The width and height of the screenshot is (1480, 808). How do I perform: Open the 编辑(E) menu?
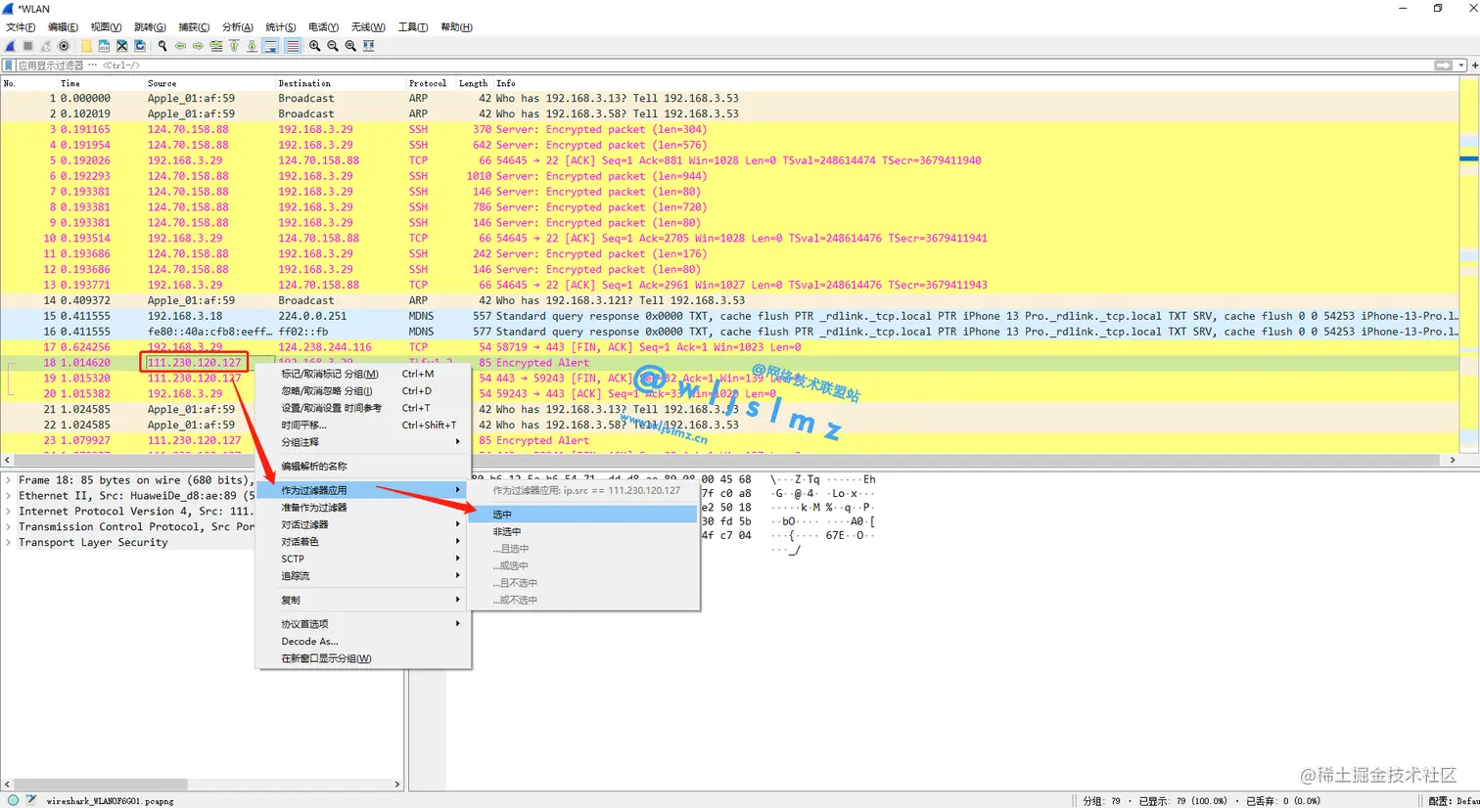63,27
